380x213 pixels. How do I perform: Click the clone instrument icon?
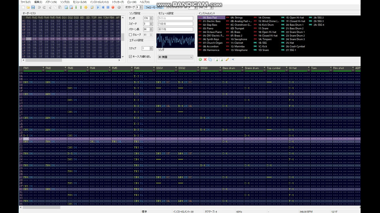click(210, 60)
